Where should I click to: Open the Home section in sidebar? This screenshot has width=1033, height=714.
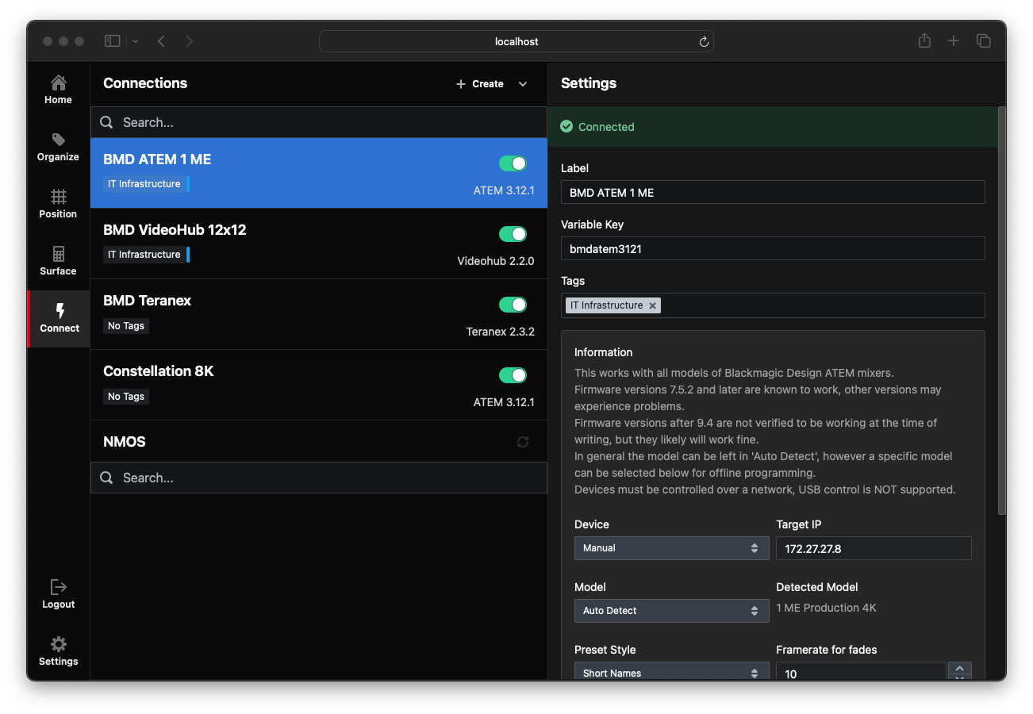[x=58, y=90]
